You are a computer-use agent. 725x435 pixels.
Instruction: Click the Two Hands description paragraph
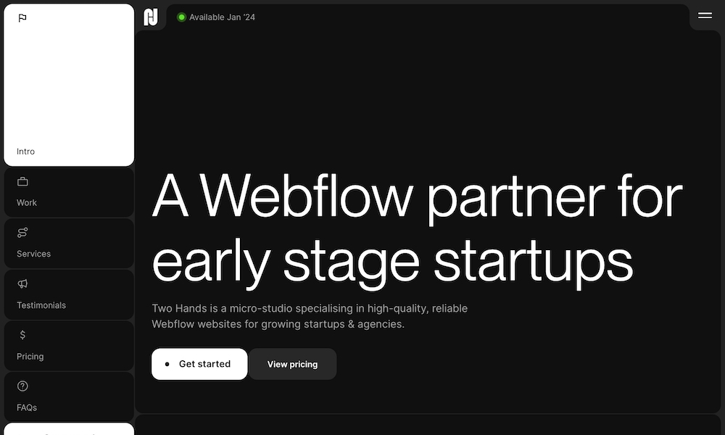click(310, 316)
